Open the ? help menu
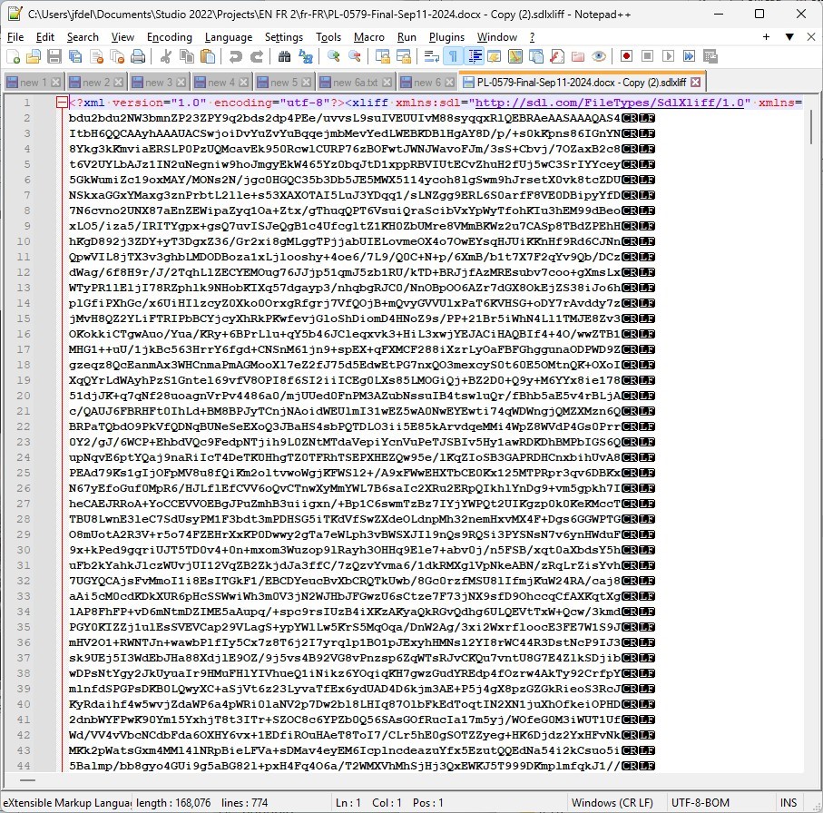 tap(532, 36)
